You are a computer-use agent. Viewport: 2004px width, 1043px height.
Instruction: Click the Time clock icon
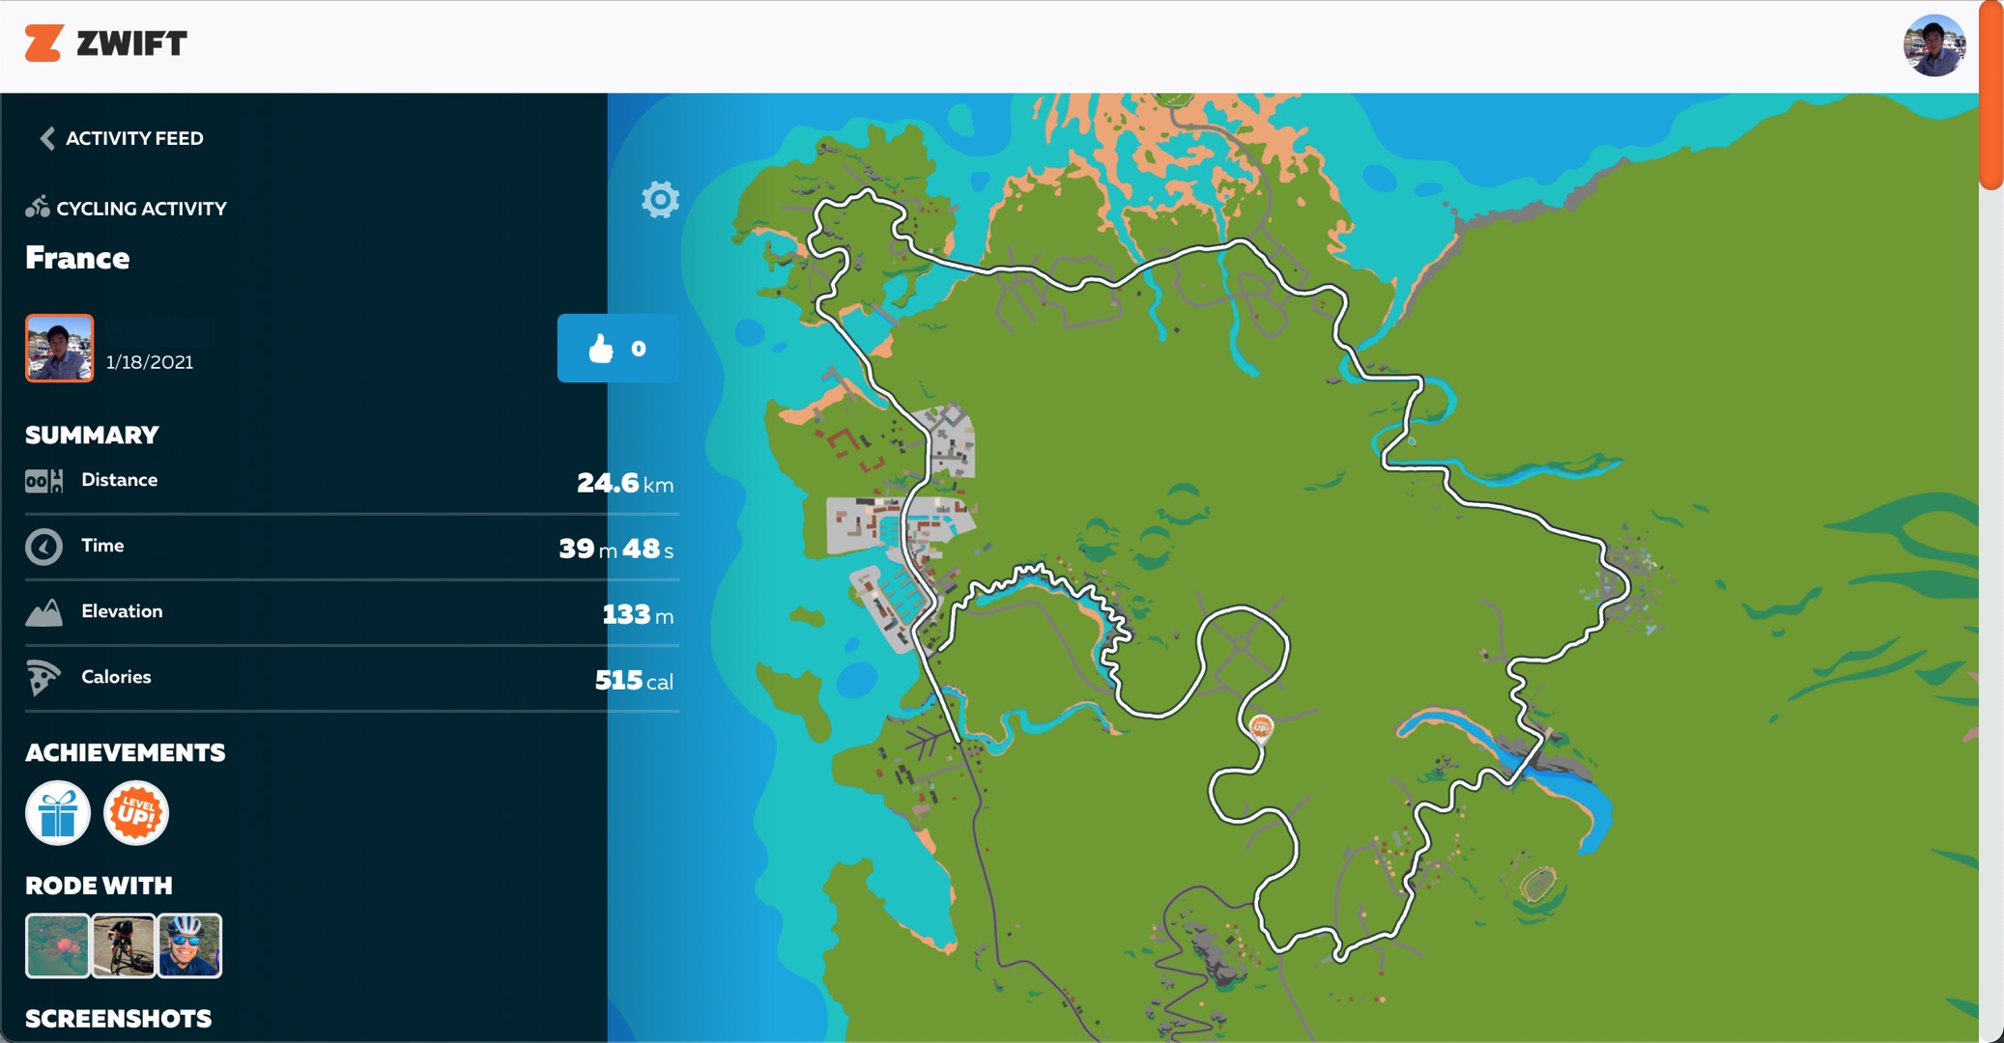tap(43, 547)
